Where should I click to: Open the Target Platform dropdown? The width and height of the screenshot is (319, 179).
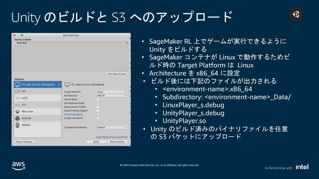pyautogui.click(x=112, y=92)
